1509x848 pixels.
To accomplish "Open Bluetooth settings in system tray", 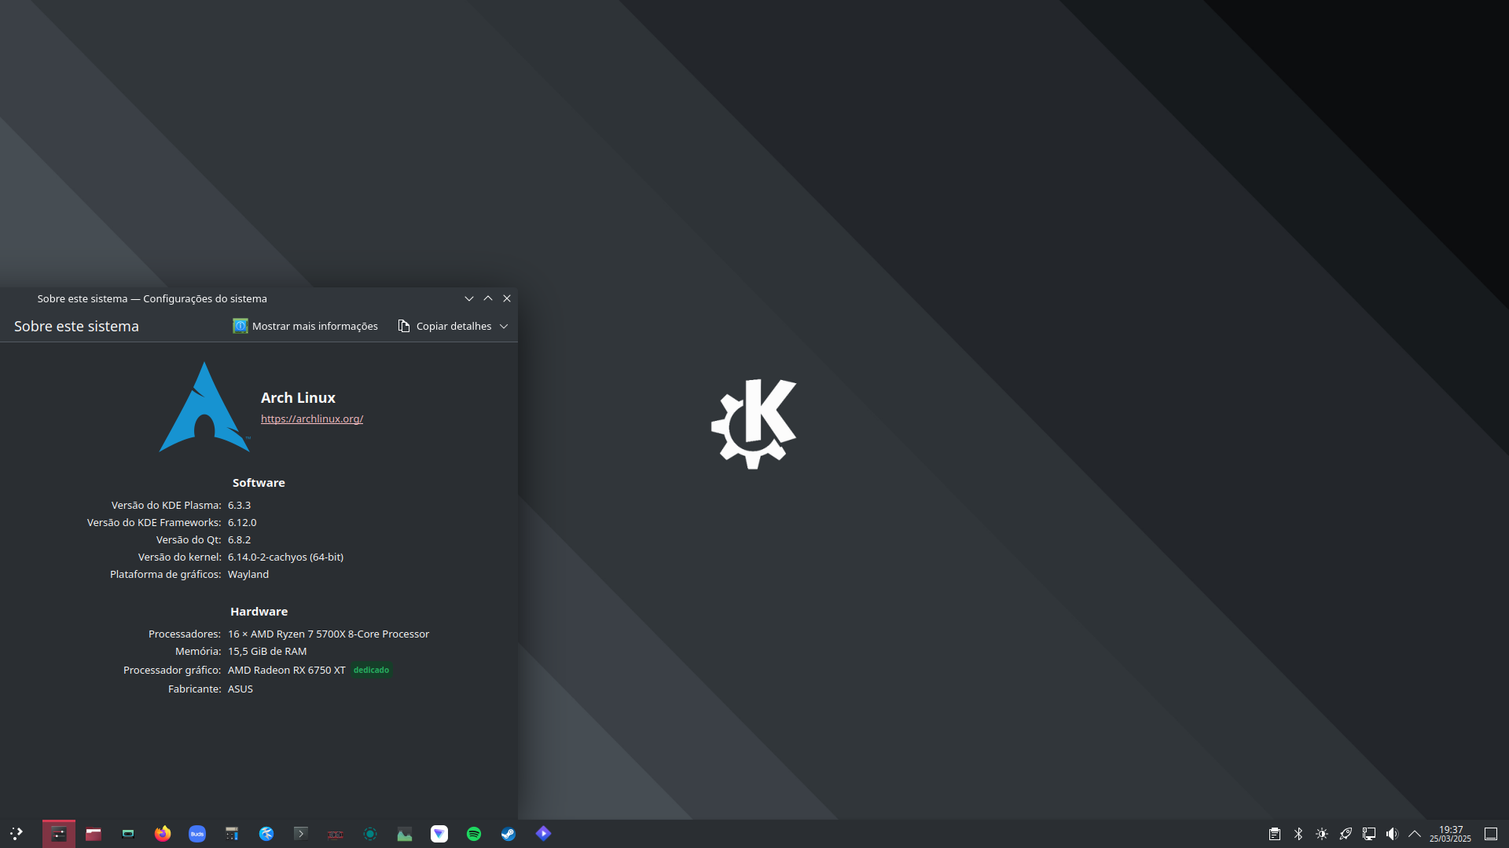I will (x=1298, y=834).
